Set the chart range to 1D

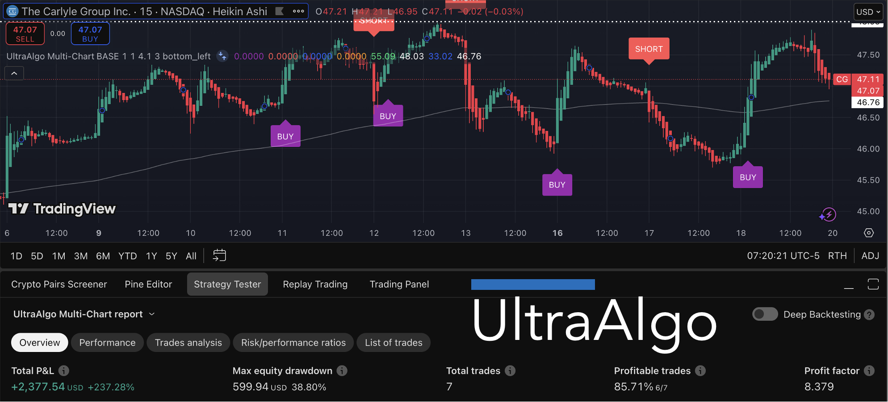pyautogui.click(x=17, y=256)
